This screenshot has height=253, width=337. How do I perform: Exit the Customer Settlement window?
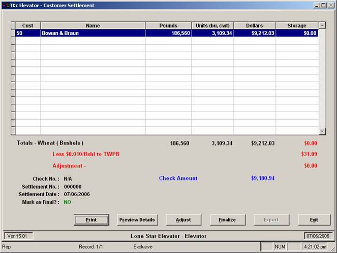pos(314,220)
